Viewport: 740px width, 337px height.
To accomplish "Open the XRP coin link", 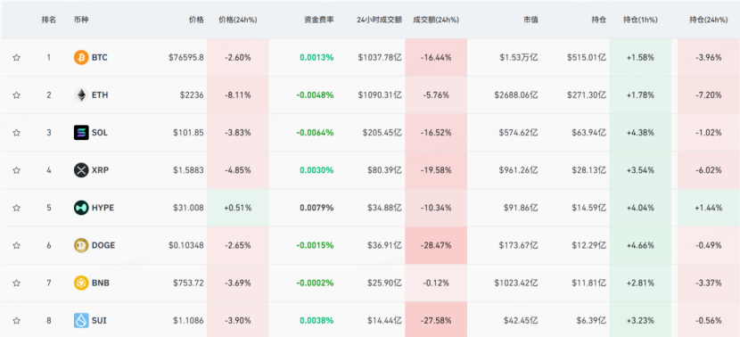I will [100, 170].
